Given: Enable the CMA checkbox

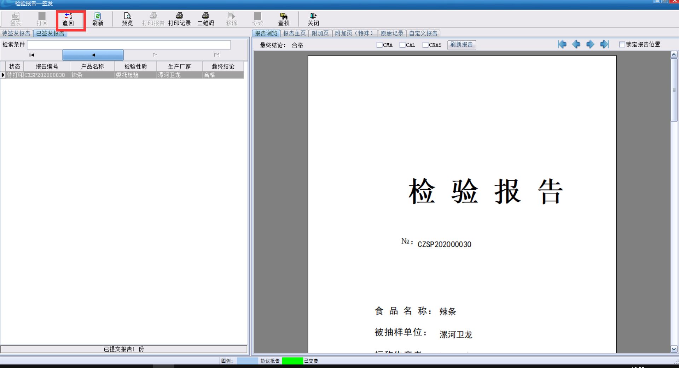Looking at the screenshot, I should point(379,45).
